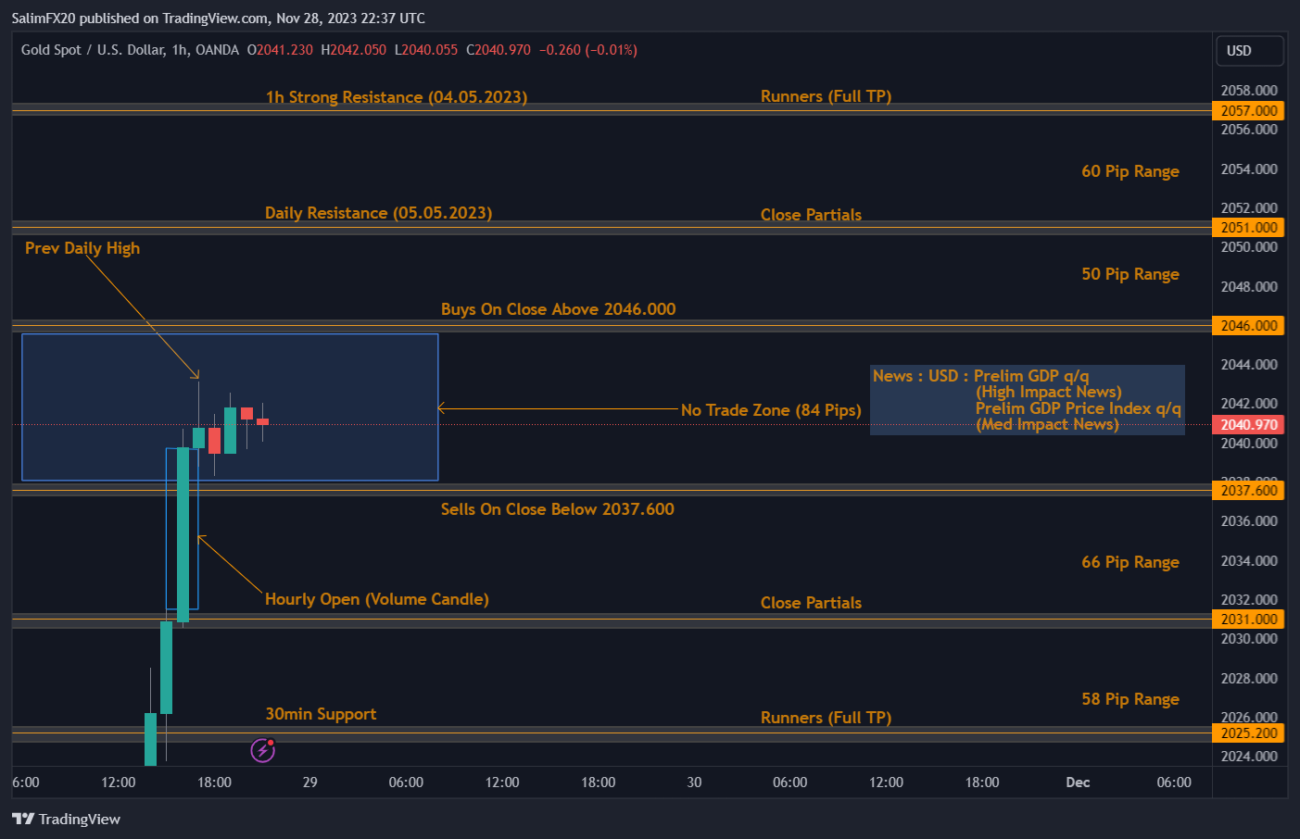Screen dimensions: 1300x839
Task: Select the Dec label on the time axis
Action: [x=1077, y=783]
